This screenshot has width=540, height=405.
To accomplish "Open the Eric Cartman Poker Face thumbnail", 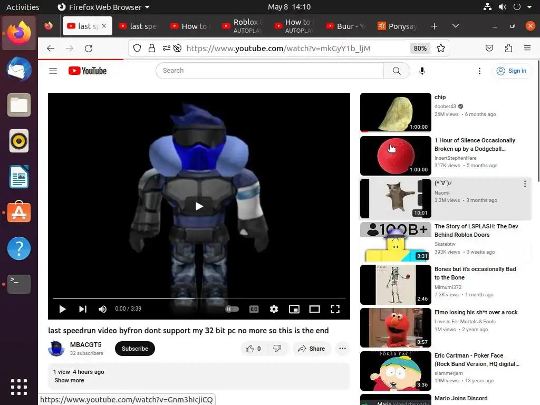I will point(396,371).
